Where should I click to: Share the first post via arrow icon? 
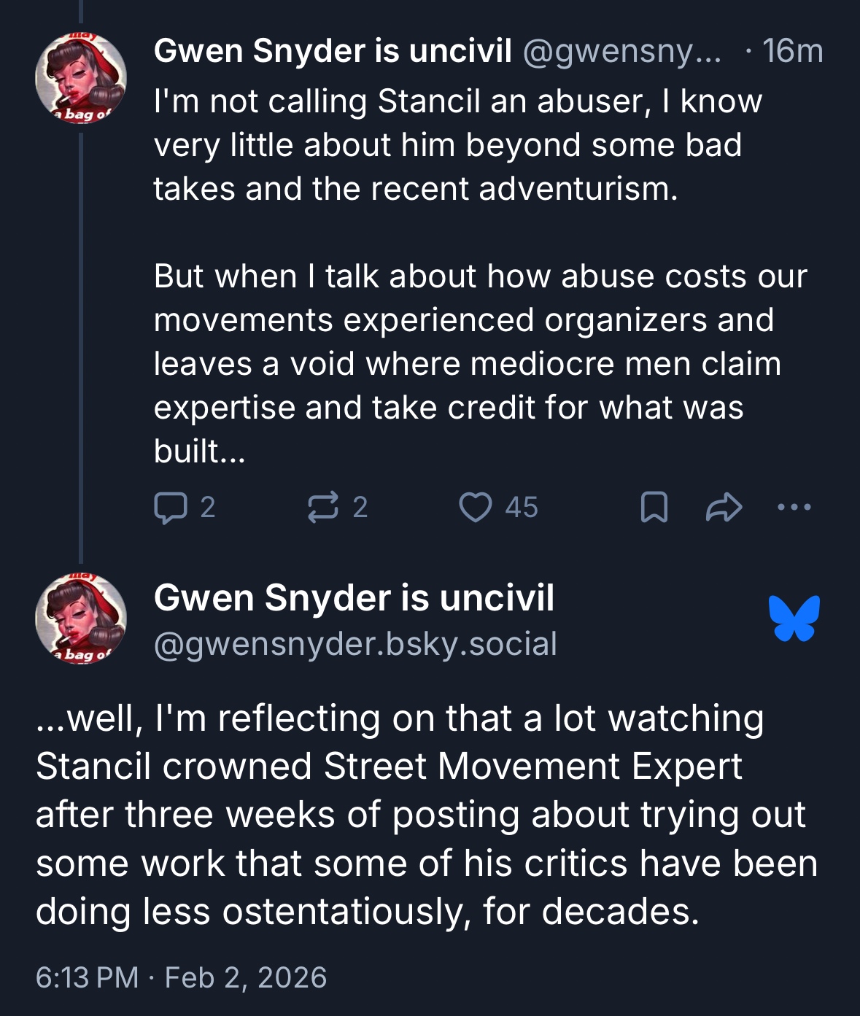(x=724, y=508)
